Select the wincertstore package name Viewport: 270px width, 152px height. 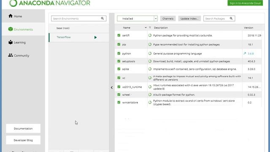[130, 103]
